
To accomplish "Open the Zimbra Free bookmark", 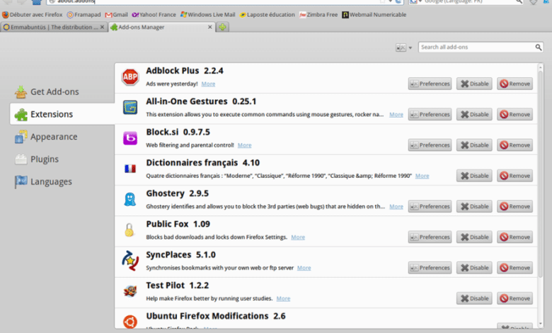I will [318, 15].
